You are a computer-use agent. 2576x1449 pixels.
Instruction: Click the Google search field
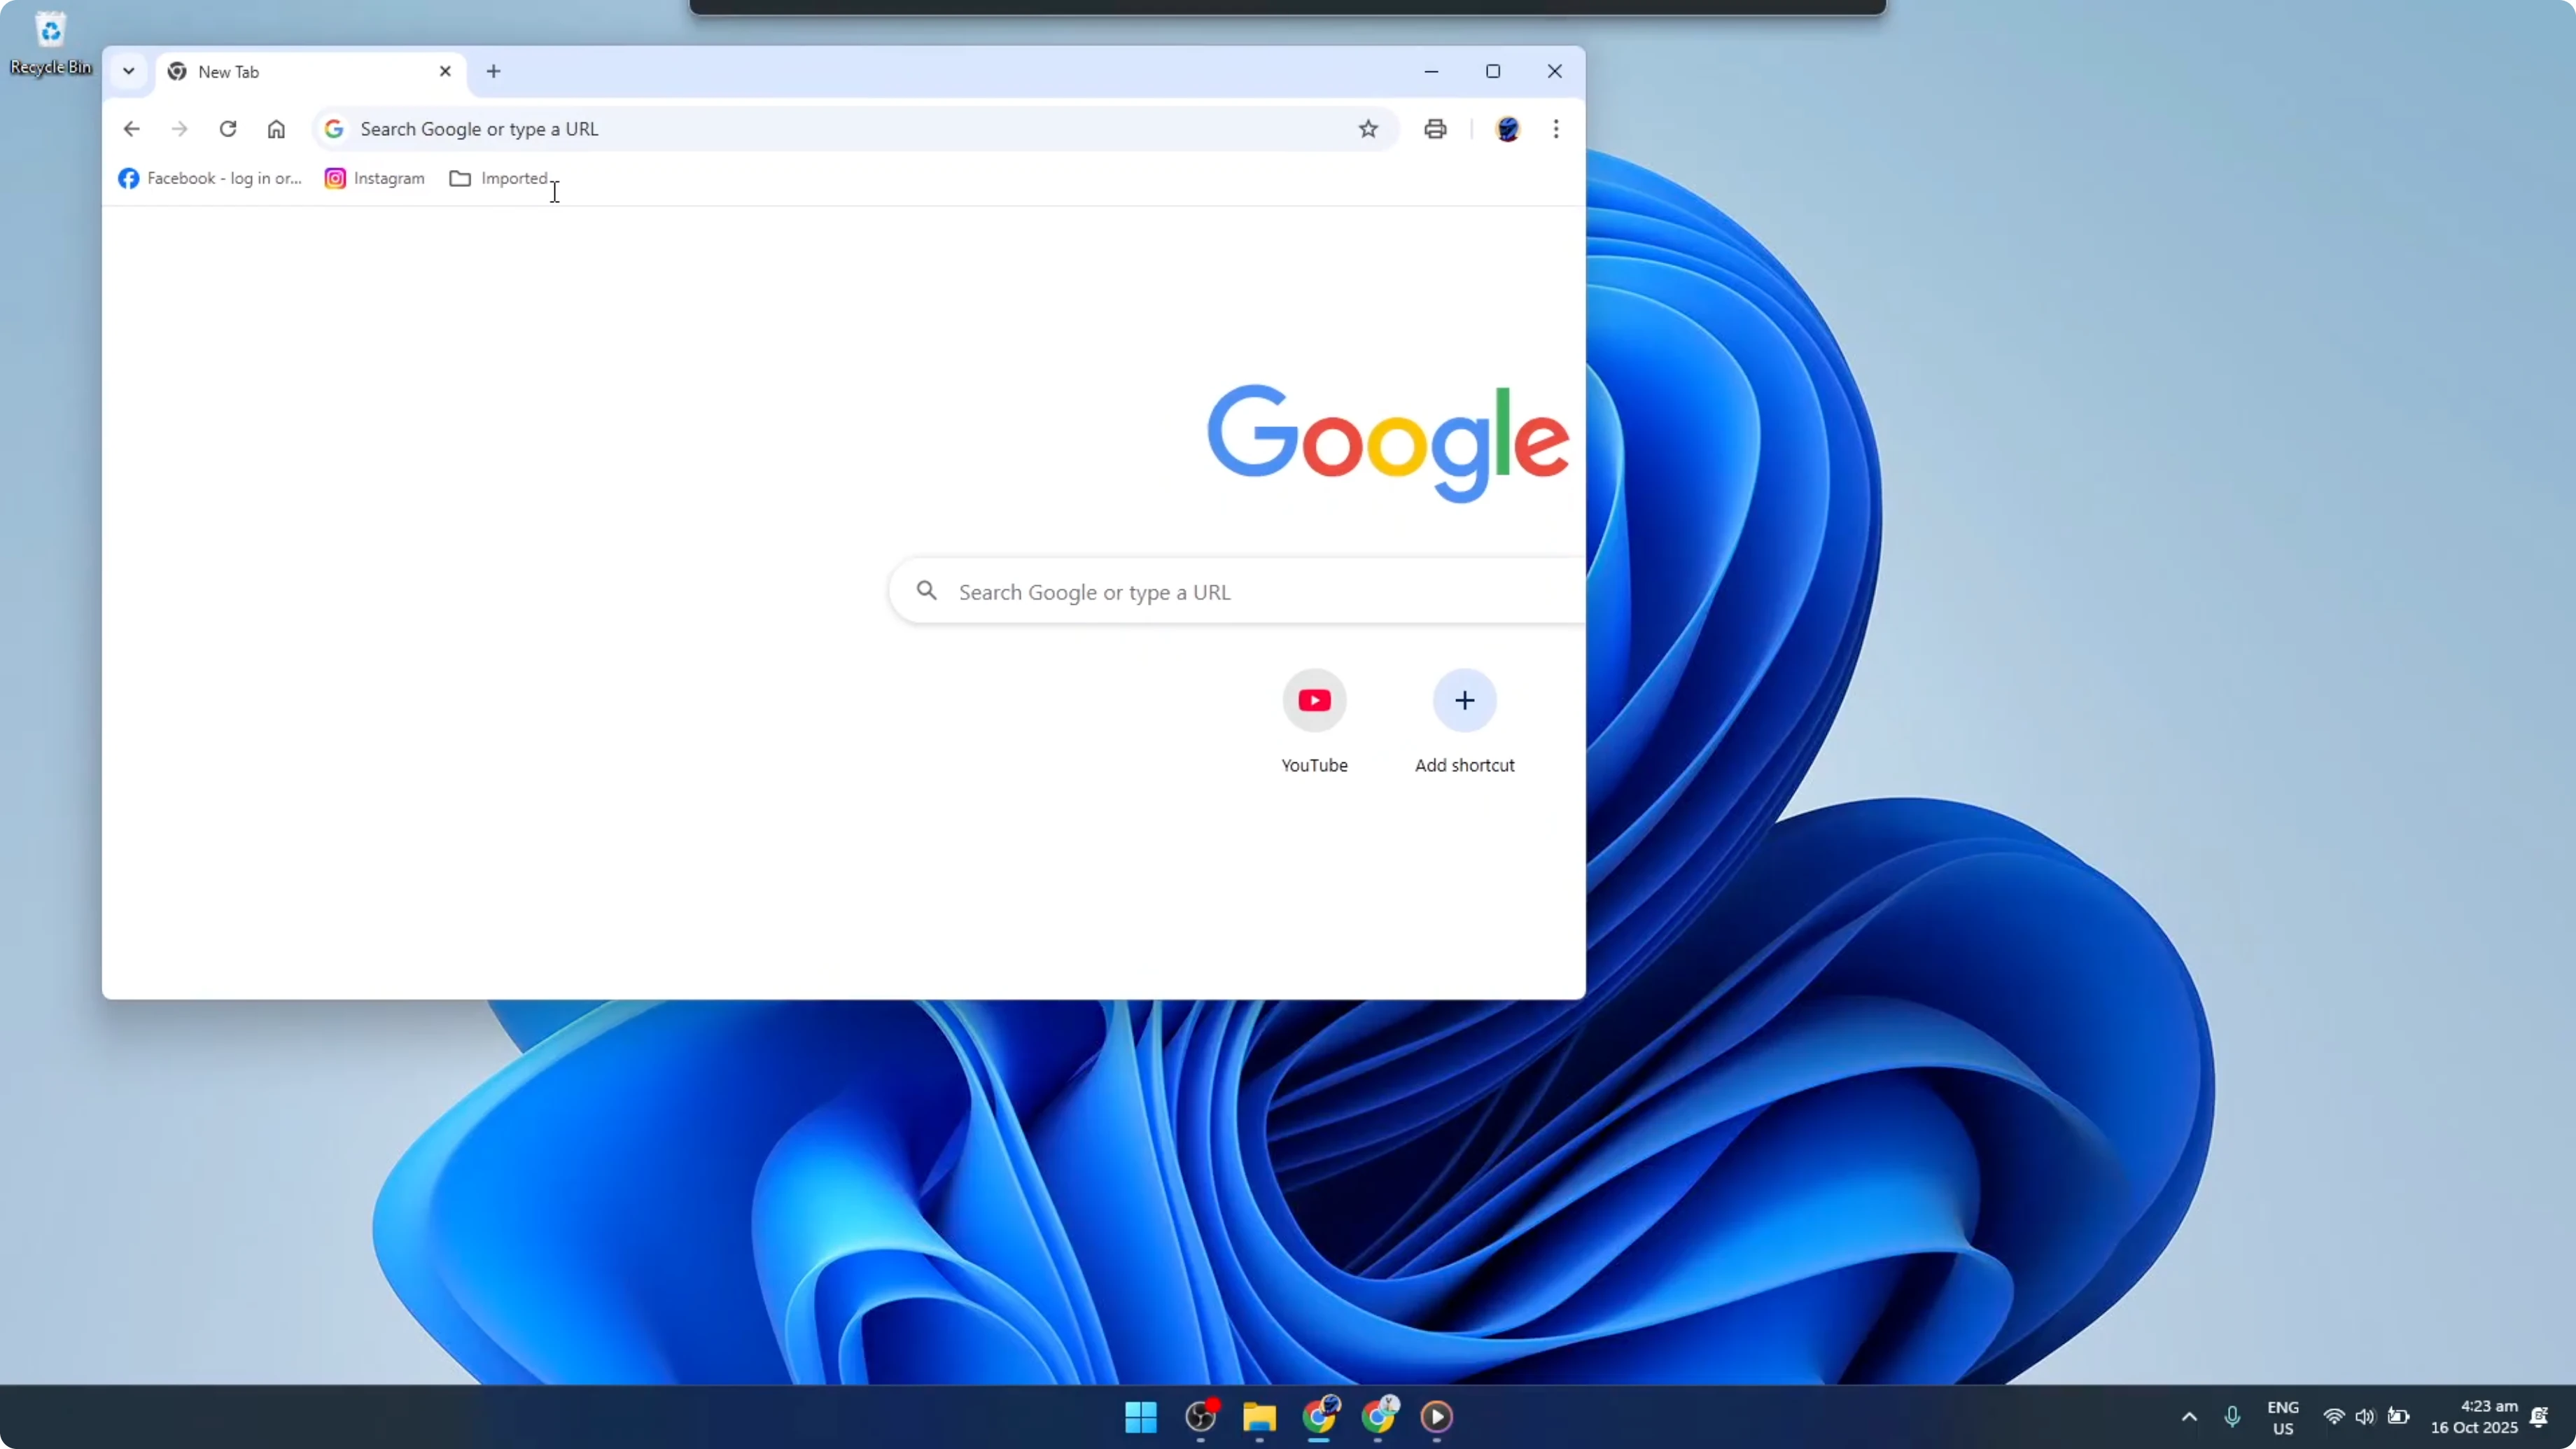coord(1200,591)
